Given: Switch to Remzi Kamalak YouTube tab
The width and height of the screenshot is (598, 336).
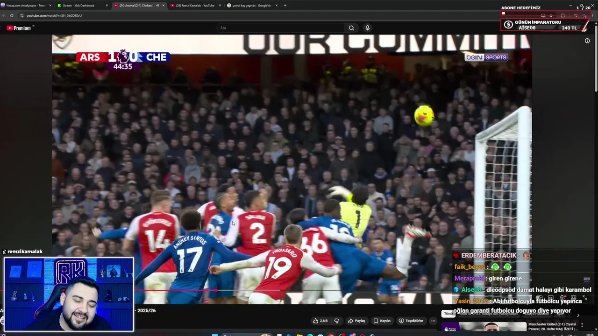Looking at the screenshot, I should 195,6.
